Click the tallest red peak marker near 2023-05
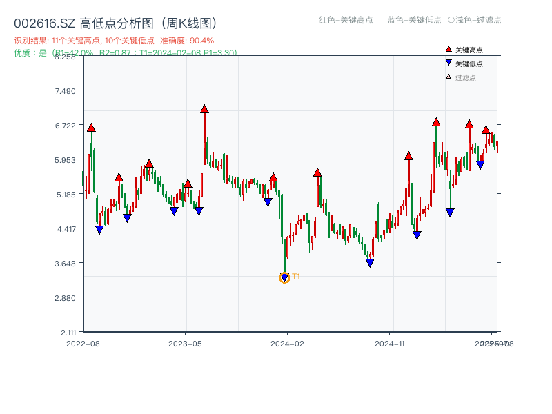 pos(204,108)
